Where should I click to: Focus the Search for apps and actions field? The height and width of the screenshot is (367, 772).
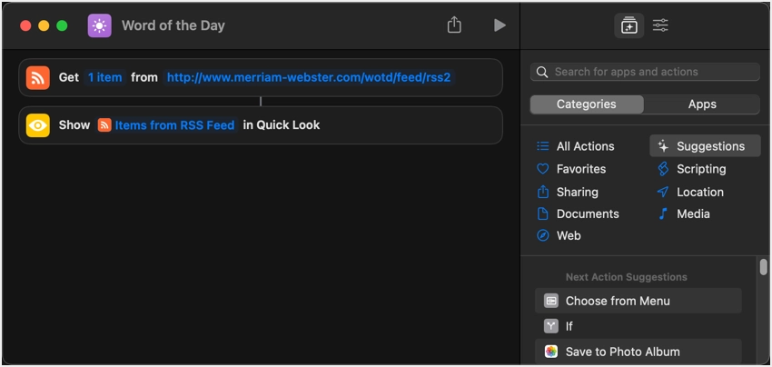point(645,72)
